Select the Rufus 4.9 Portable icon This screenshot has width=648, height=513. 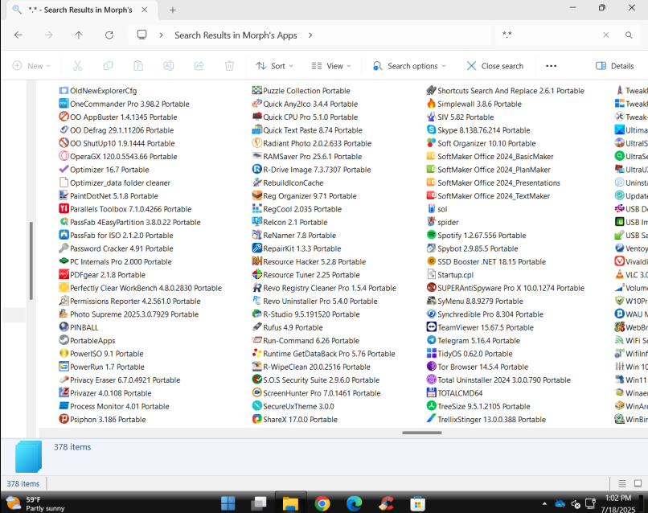pos(257,327)
